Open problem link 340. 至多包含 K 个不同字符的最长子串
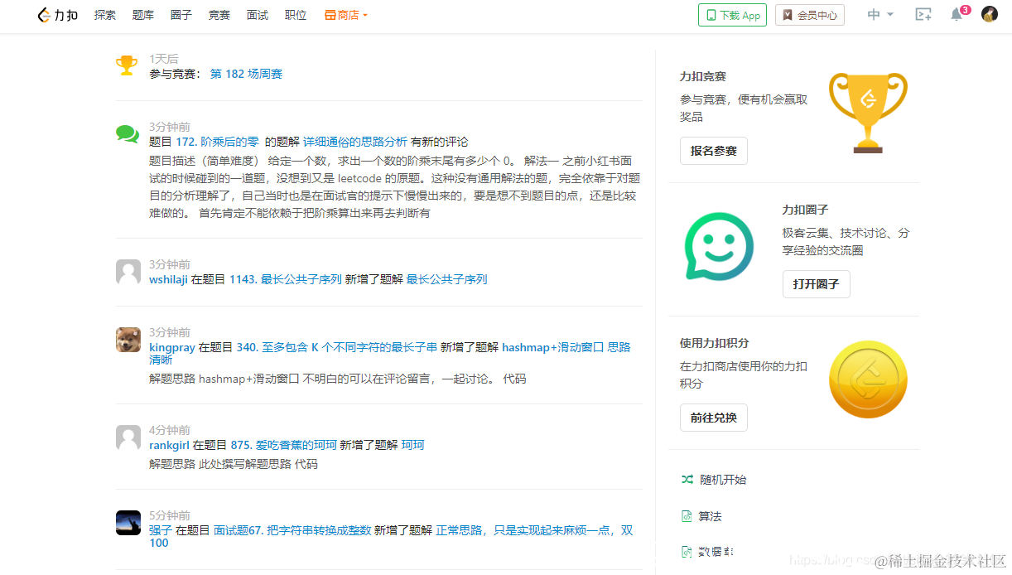 [336, 347]
